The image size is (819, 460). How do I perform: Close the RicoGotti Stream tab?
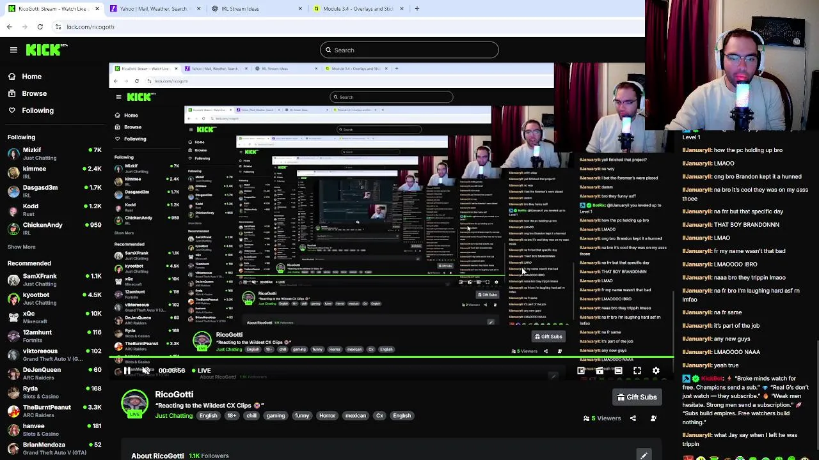(x=97, y=9)
